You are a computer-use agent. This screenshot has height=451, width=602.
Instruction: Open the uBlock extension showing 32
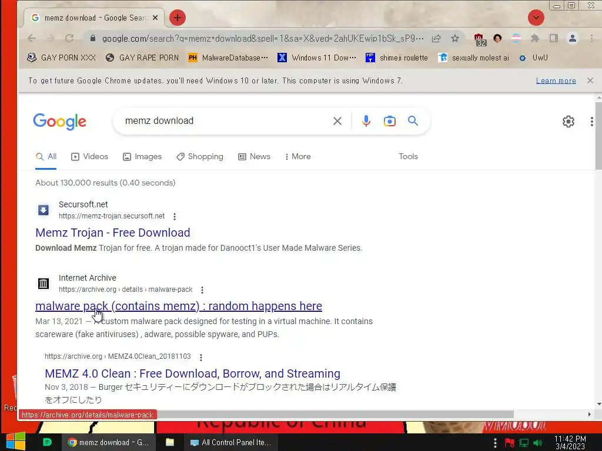pos(480,39)
